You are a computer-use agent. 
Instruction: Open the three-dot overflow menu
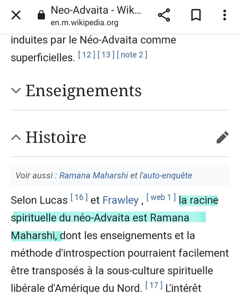pos(224,15)
